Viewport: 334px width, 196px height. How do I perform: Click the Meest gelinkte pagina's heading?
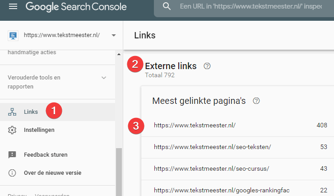[199, 101]
